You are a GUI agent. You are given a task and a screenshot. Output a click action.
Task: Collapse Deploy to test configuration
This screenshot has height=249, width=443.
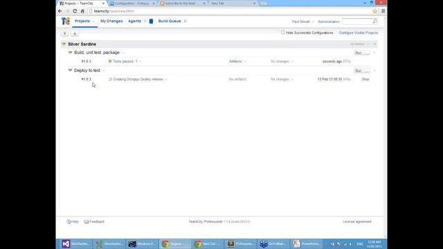click(70, 71)
